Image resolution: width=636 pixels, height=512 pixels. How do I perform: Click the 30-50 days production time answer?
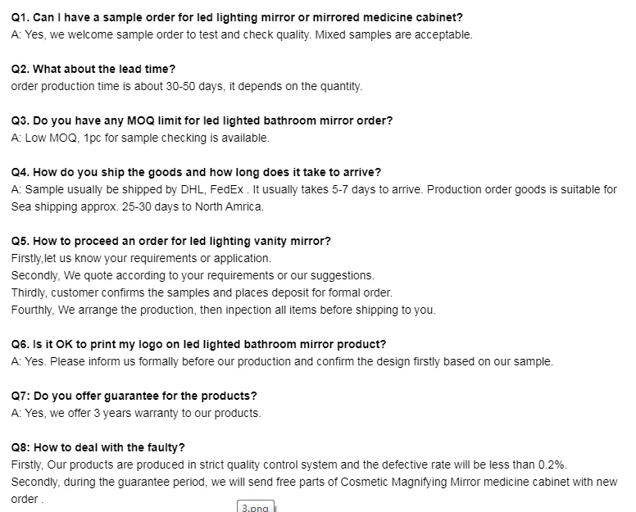click(187, 86)
